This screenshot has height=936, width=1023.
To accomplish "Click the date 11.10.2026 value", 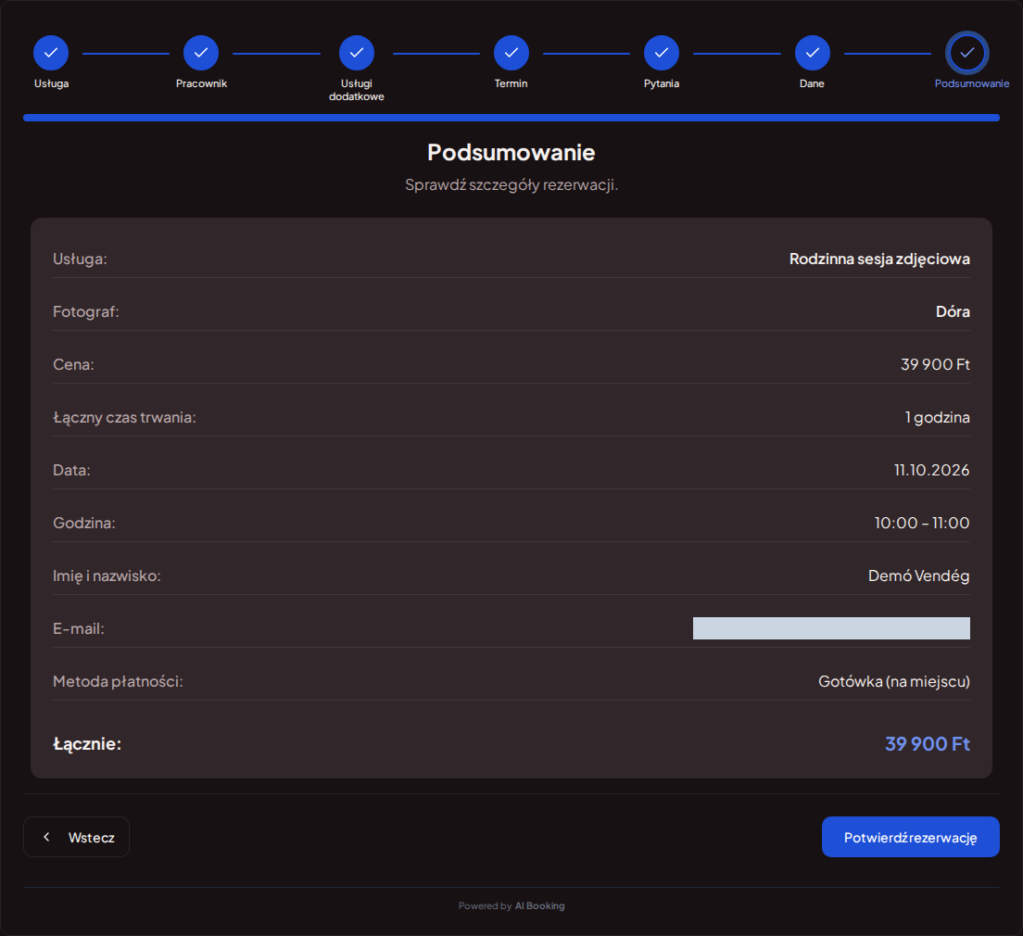I will click(x=931, y=470).
